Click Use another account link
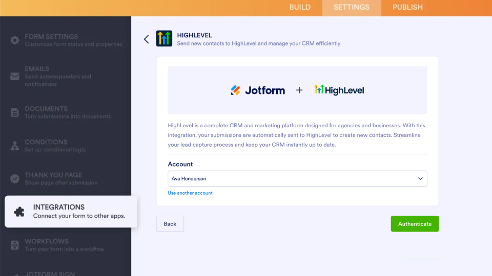The width and height of the screenshot is (492, 276). (x=190, y=193)
